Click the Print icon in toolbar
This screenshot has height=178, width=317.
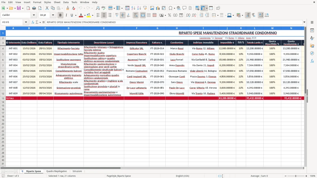(x=34, y=8)
